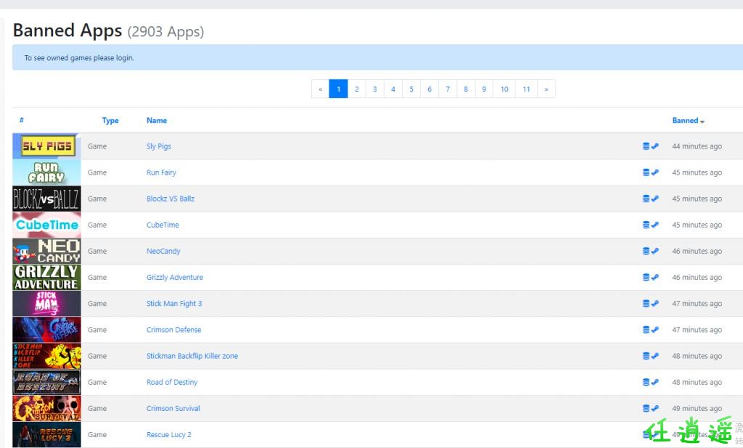Open the Run Fairy game link
This screenshot has width=743, height=448.
pos(161,173)
